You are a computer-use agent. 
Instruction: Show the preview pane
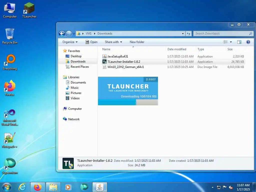point(239,42)
